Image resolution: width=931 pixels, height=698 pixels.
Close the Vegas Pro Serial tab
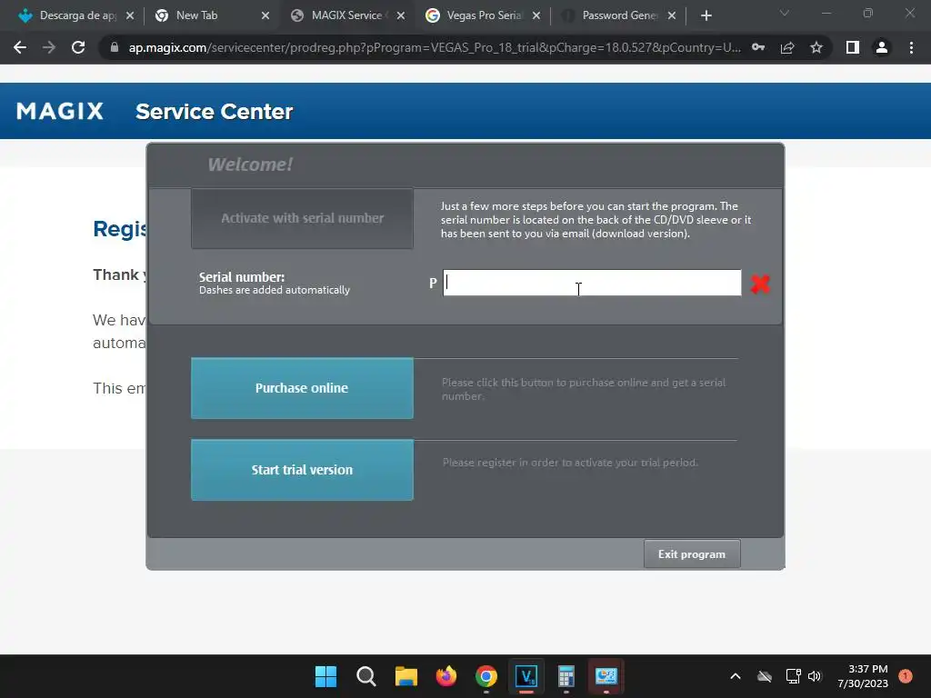point(536,15)
